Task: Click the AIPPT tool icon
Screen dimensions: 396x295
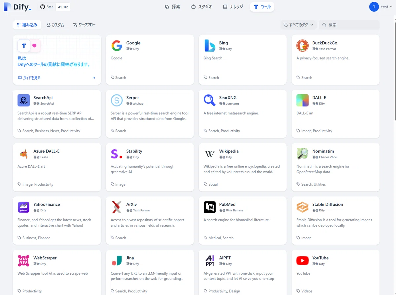Action: [x=210, y=261]
